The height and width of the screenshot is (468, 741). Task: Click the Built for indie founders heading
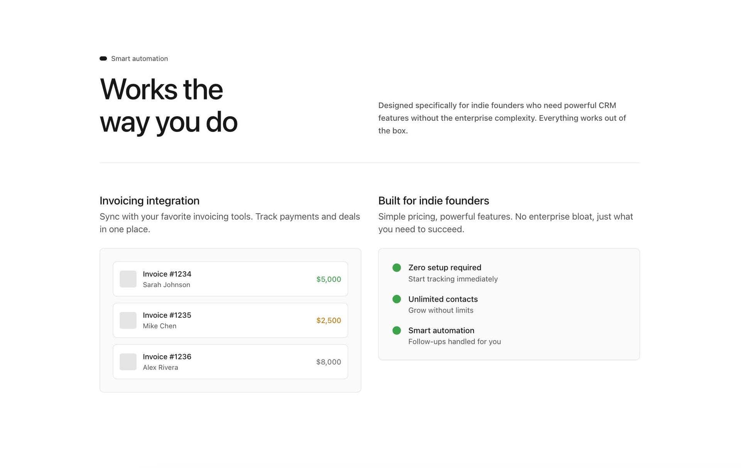click(x=433, y=201)
